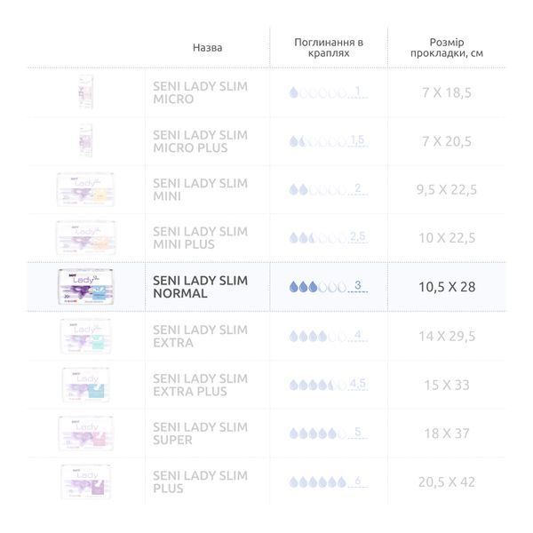Select the SENI LADY SLIM NORMAL name

(x=200, y=287)
